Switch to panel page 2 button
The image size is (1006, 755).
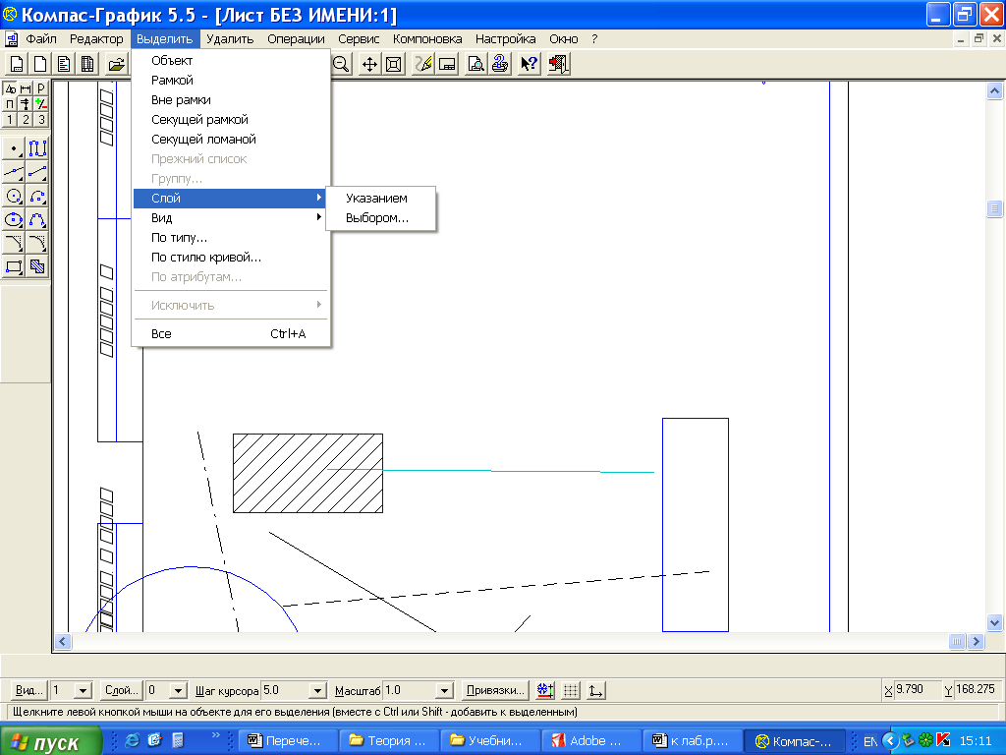coord(25,119)
